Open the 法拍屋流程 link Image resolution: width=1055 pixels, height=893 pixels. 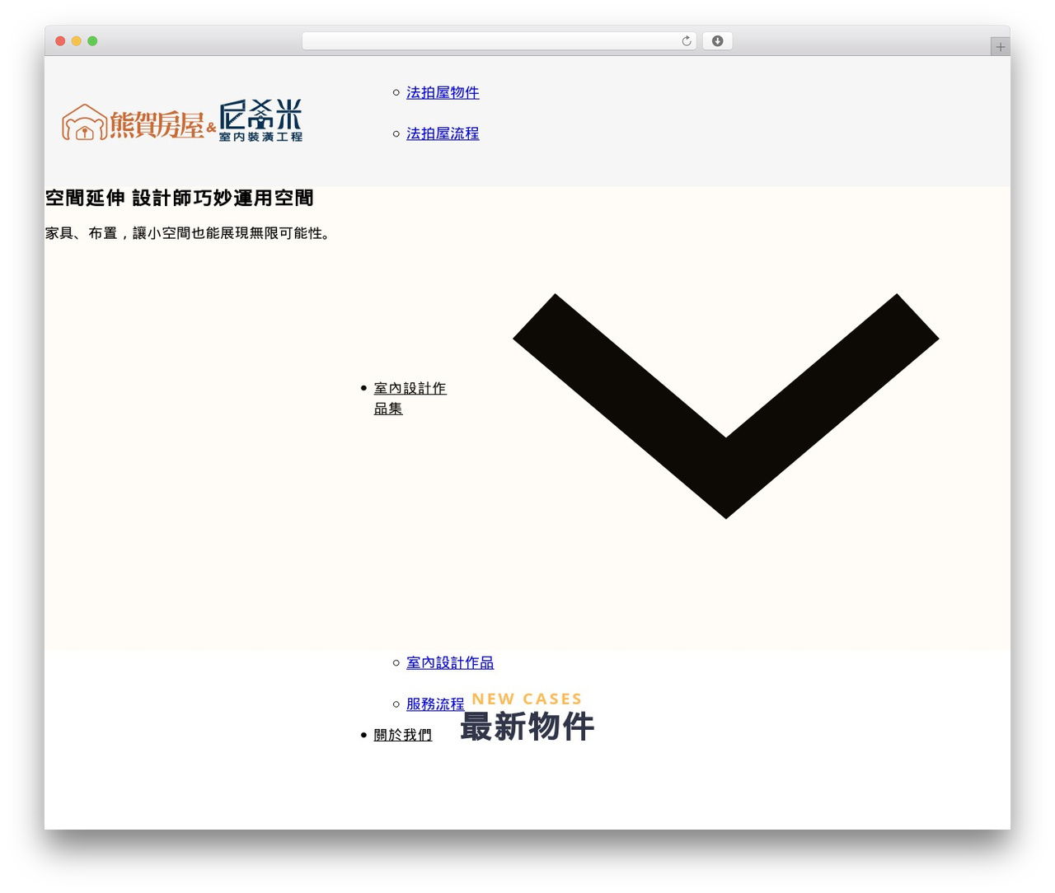pos(443,133)
